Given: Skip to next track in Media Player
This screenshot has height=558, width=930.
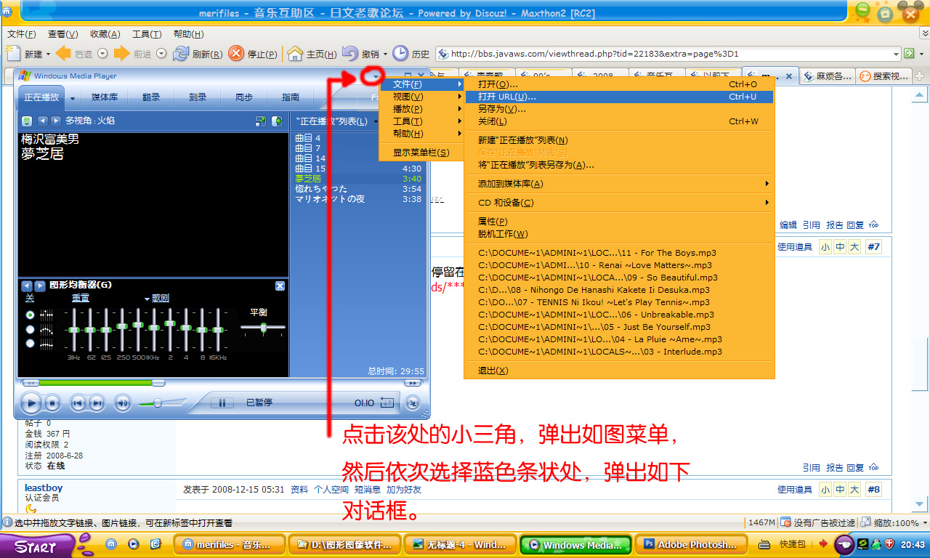Looking at the screenshot, I should [x=96, y=403].
